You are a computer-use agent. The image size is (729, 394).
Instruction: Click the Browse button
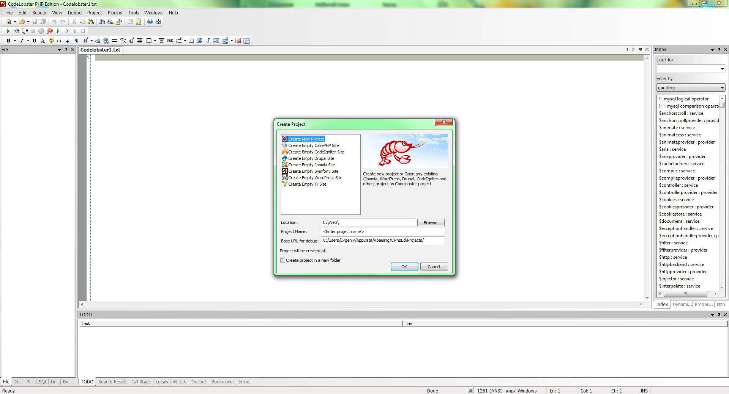(431, 223)
